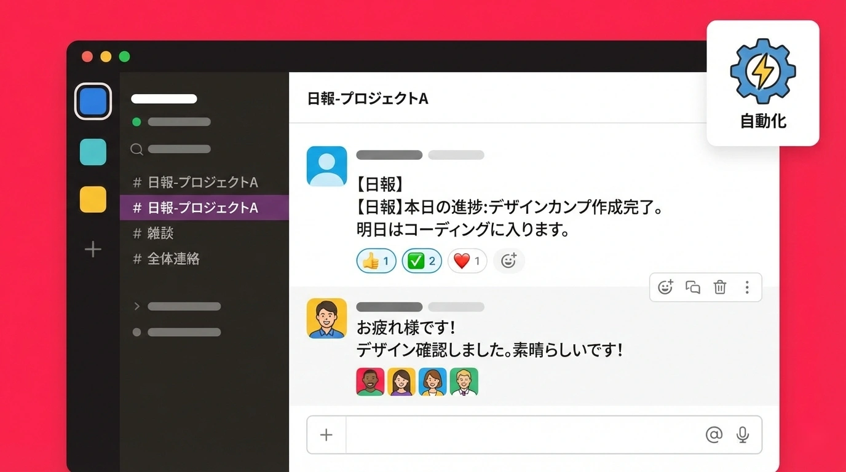Click the 自動化 automation gear card
Screen dimensions: 846x472
(763, 83)
